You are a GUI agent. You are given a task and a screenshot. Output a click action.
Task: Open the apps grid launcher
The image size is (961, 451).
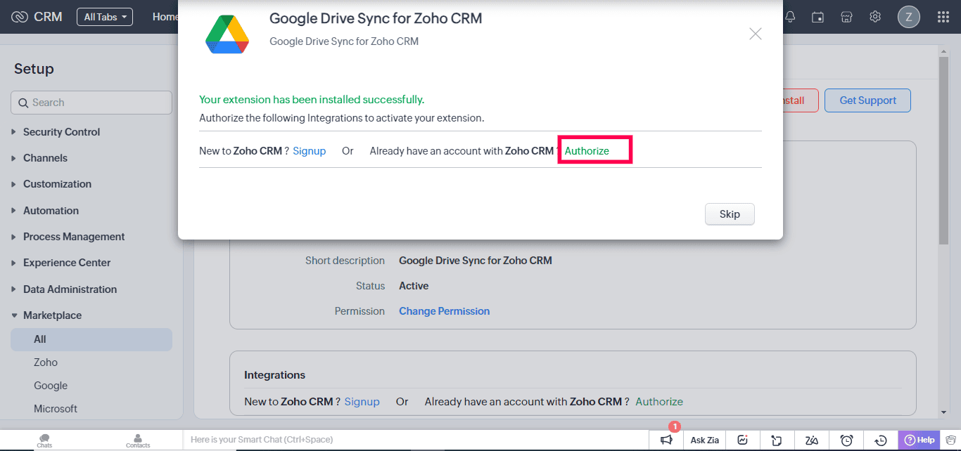[943, 17]
